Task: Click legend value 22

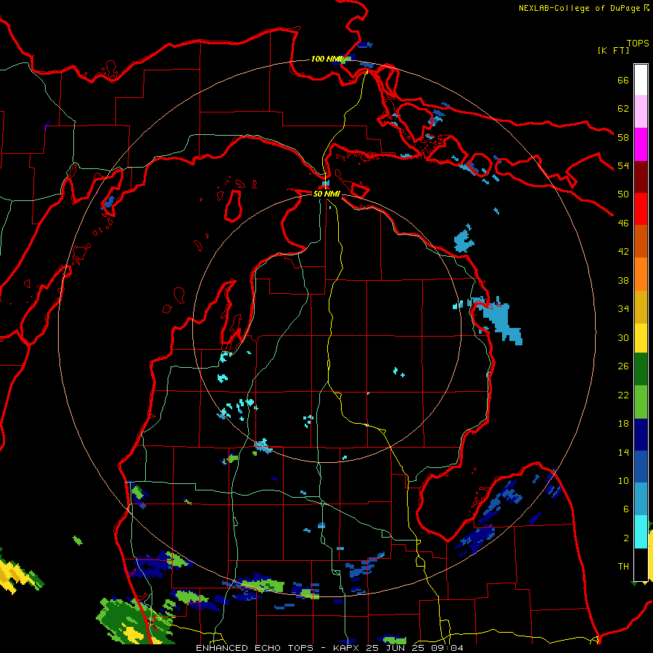Action: tap(623, 395)
